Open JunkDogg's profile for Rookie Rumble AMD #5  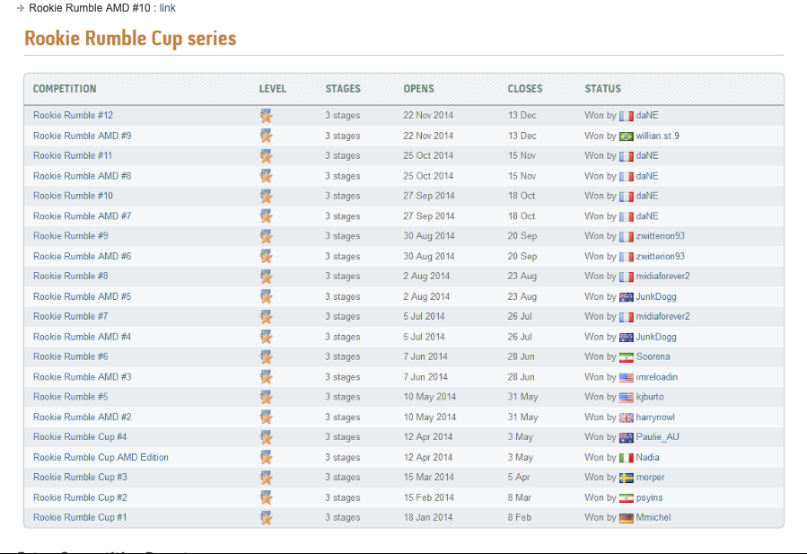656,297
